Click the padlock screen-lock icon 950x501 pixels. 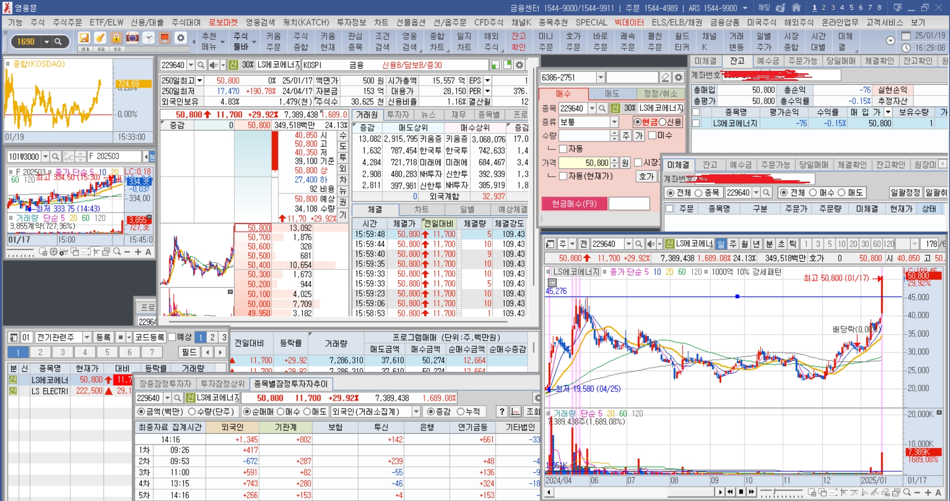[116, 38]
